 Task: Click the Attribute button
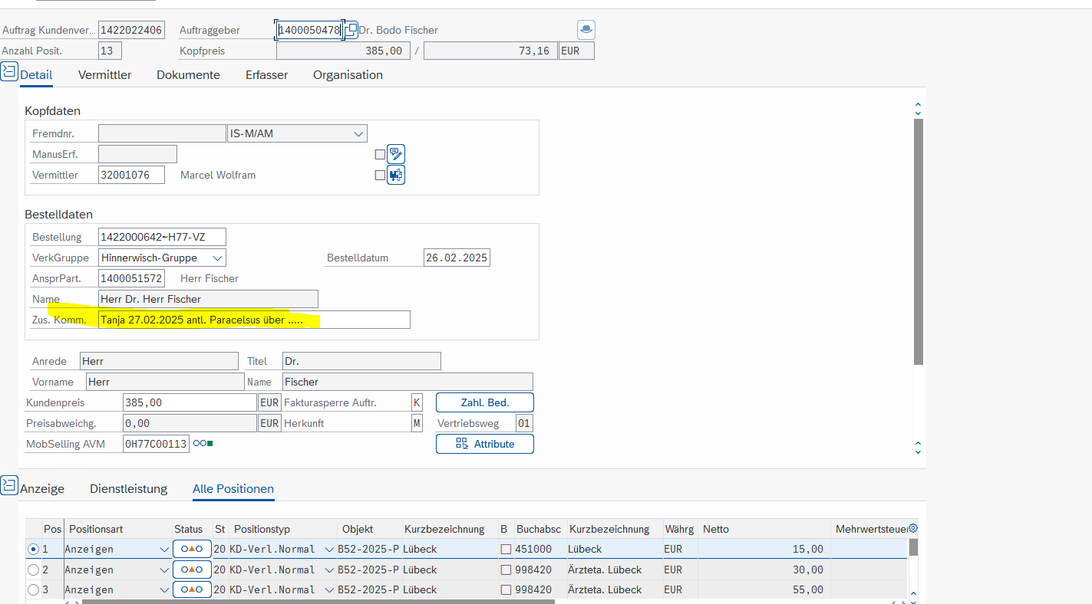(485, 444)
